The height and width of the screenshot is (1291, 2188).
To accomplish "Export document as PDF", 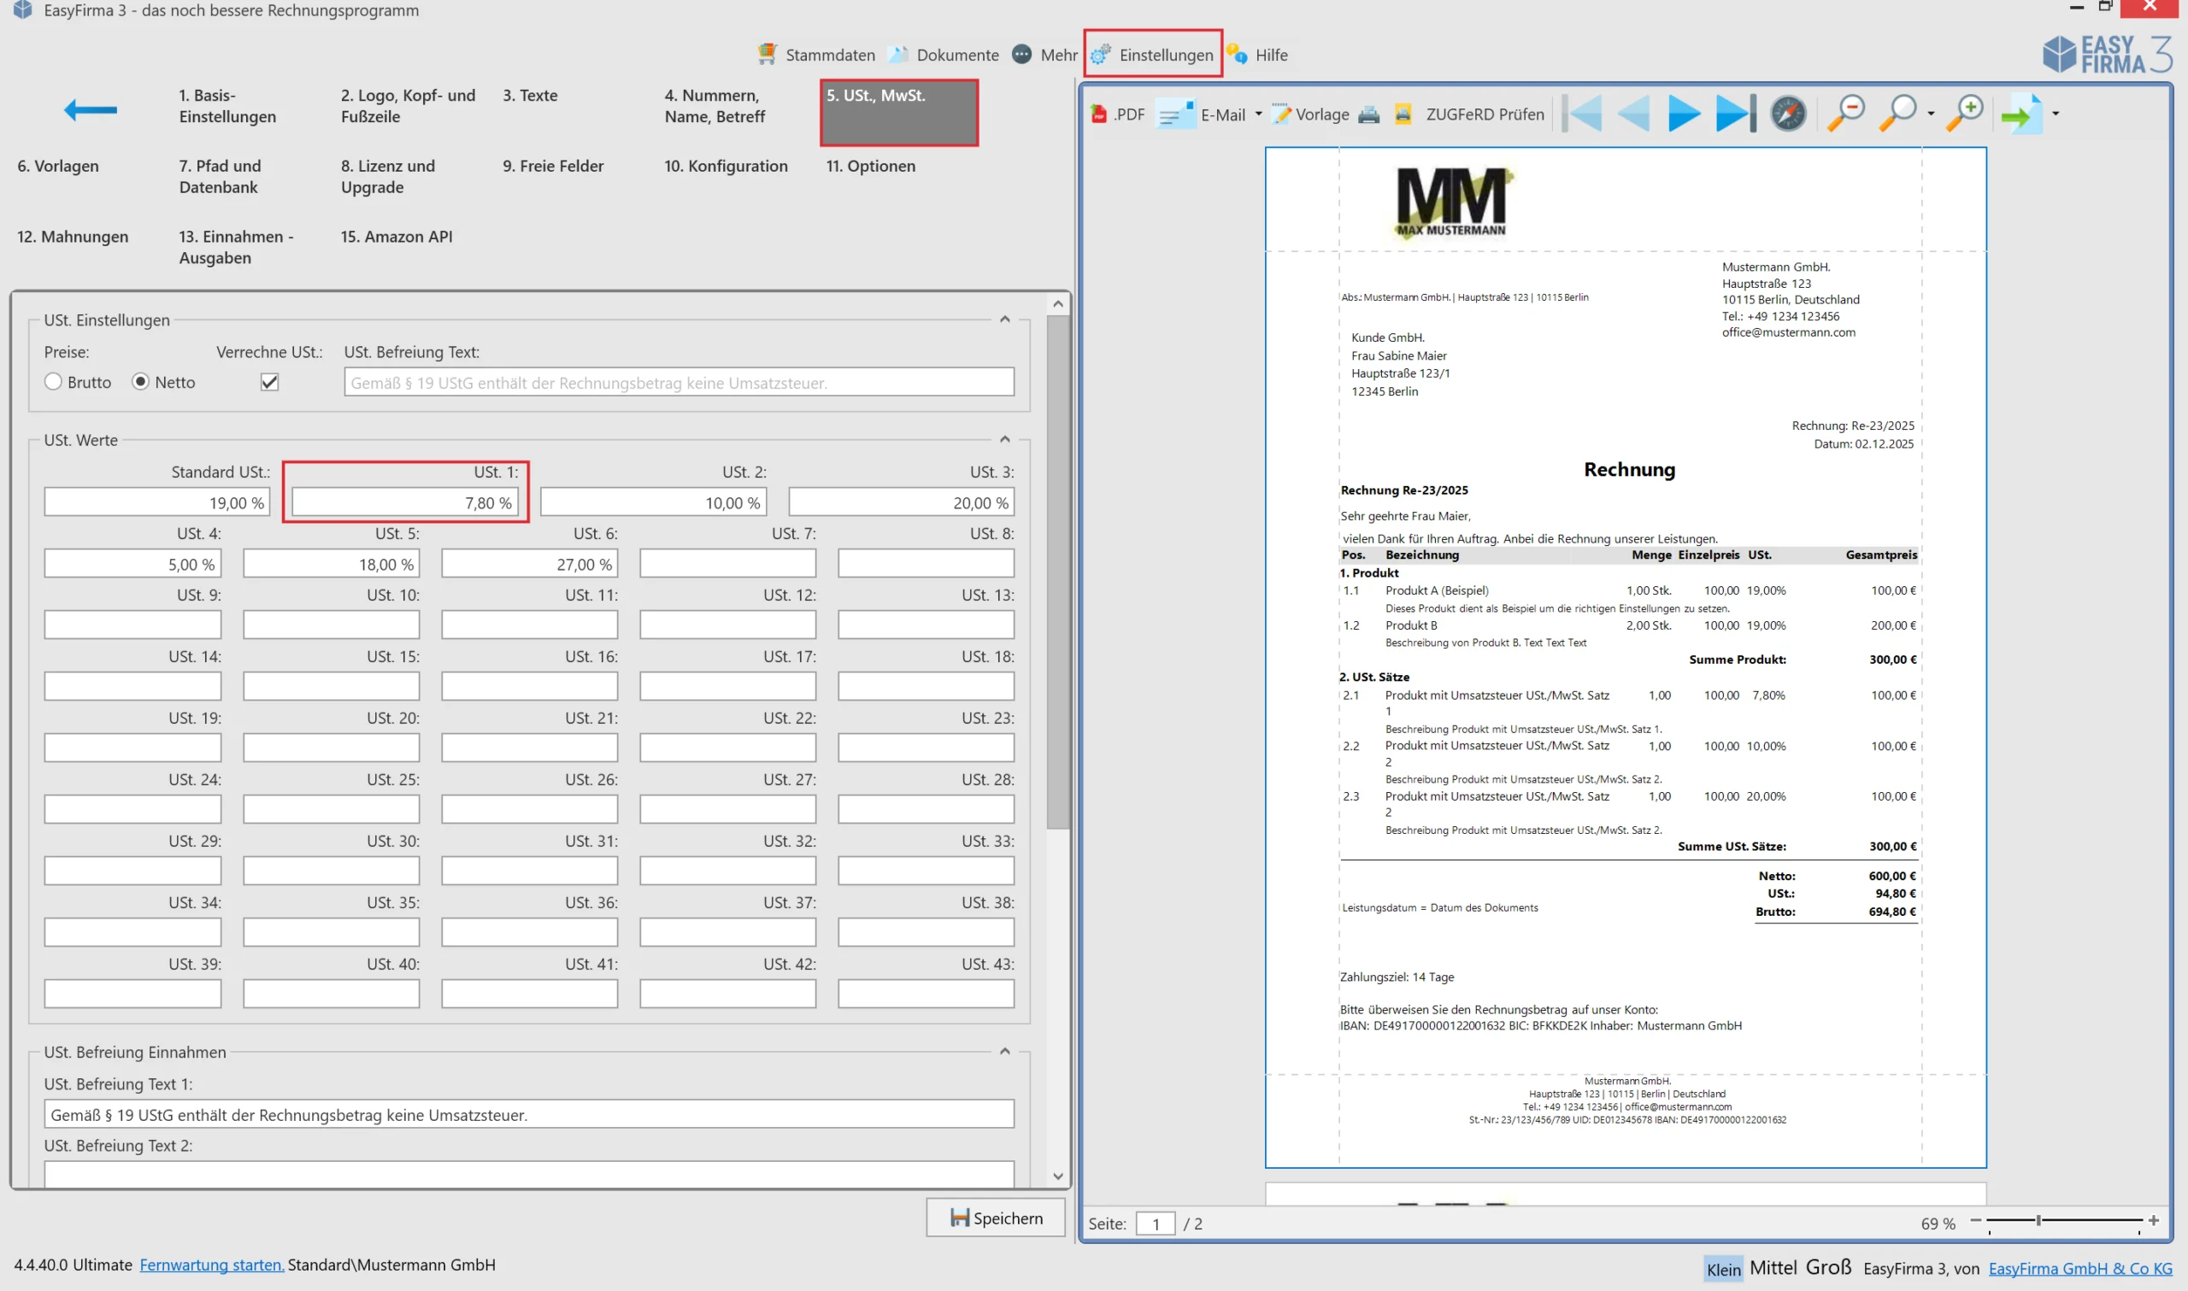I will pos(1117,114).
